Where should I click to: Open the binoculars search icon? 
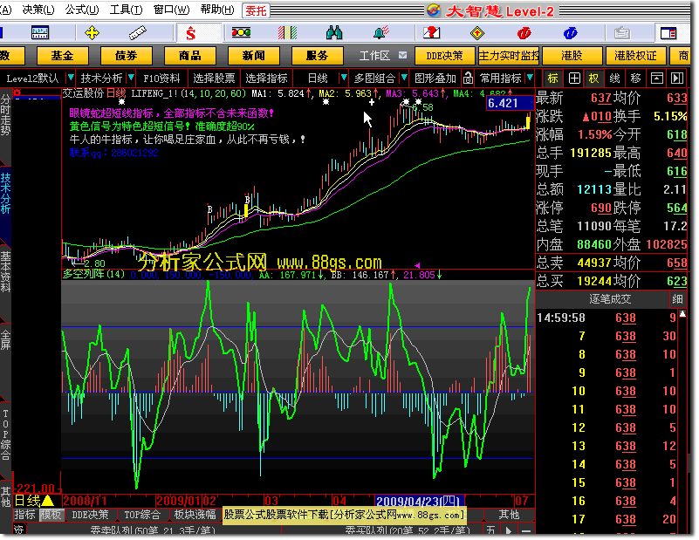coord(334,33)
